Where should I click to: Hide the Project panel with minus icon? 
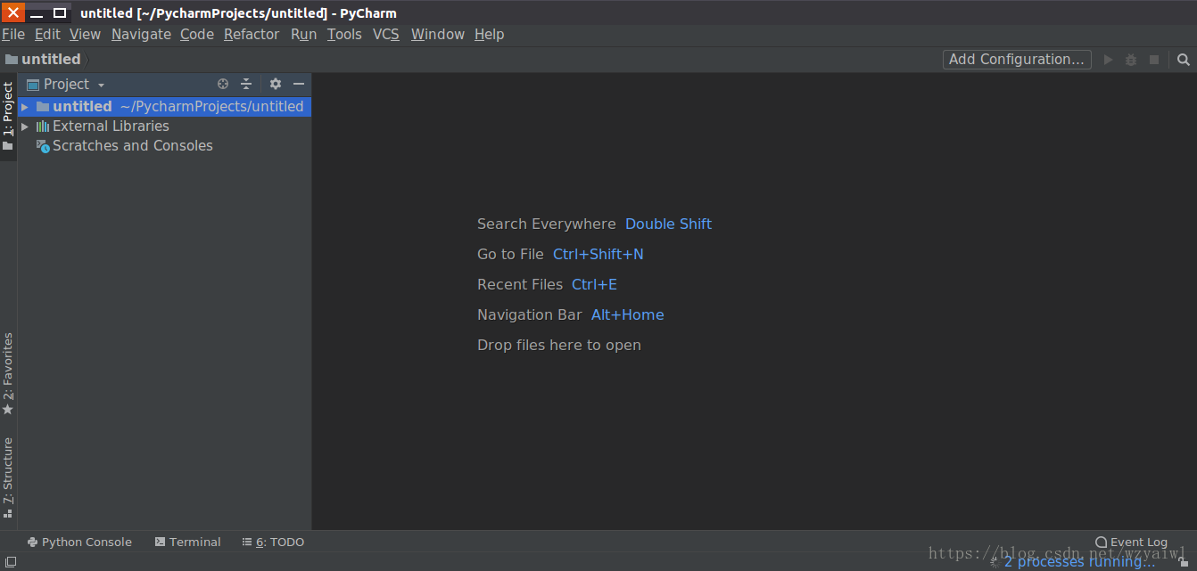coord(299,84)
